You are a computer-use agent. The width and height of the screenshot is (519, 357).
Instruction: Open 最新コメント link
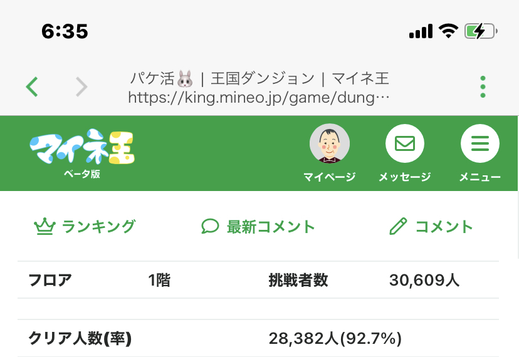[x=271, y=226]
